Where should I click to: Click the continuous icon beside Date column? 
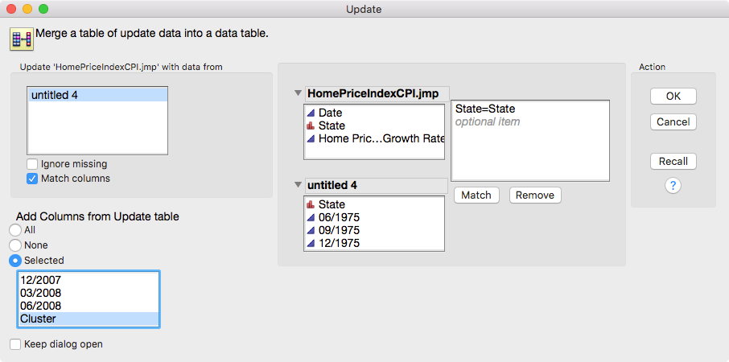tap(311, 113)
